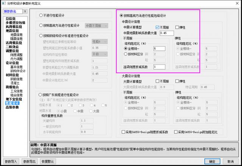Edit 中震地震影响系数最大值 field 0.45
Image resolution: width=242 pixels, height=166 pixels.
tap(167, 33)
